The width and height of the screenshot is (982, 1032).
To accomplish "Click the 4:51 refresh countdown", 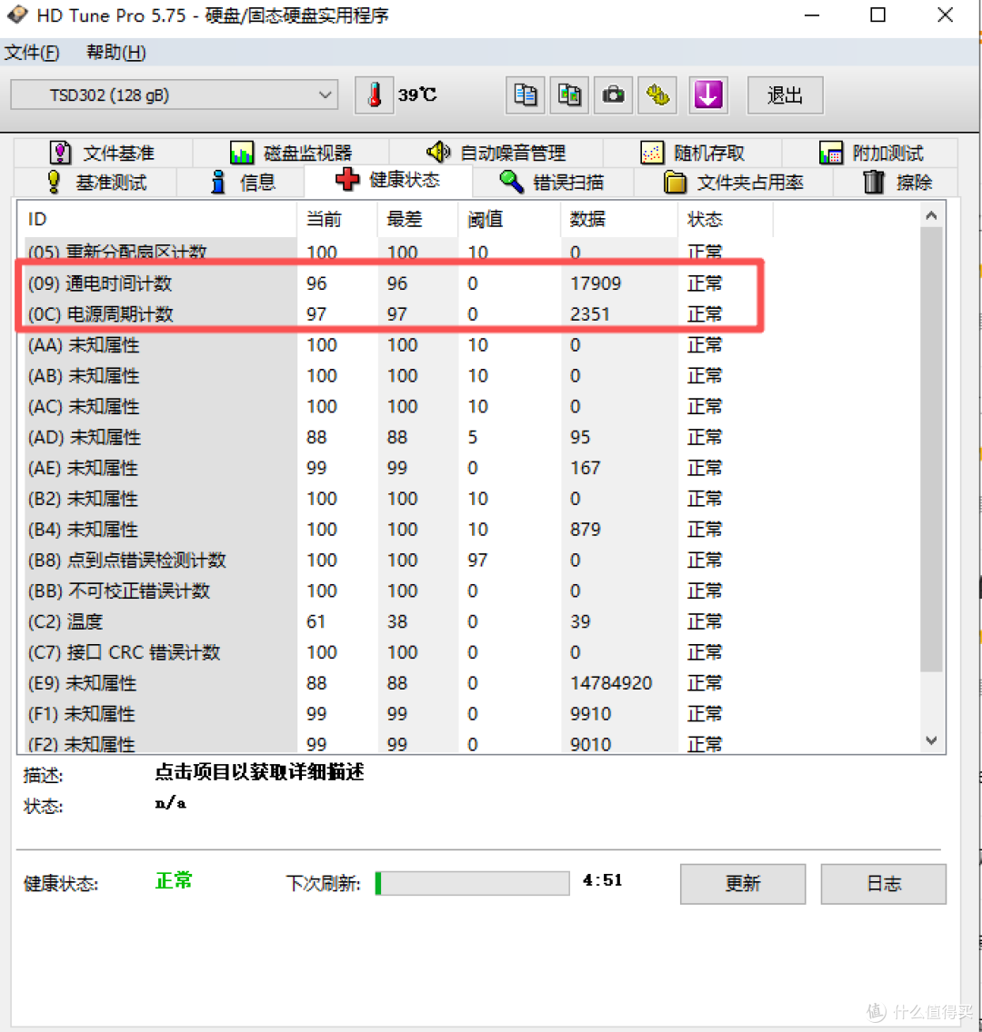I will point(602,880).
